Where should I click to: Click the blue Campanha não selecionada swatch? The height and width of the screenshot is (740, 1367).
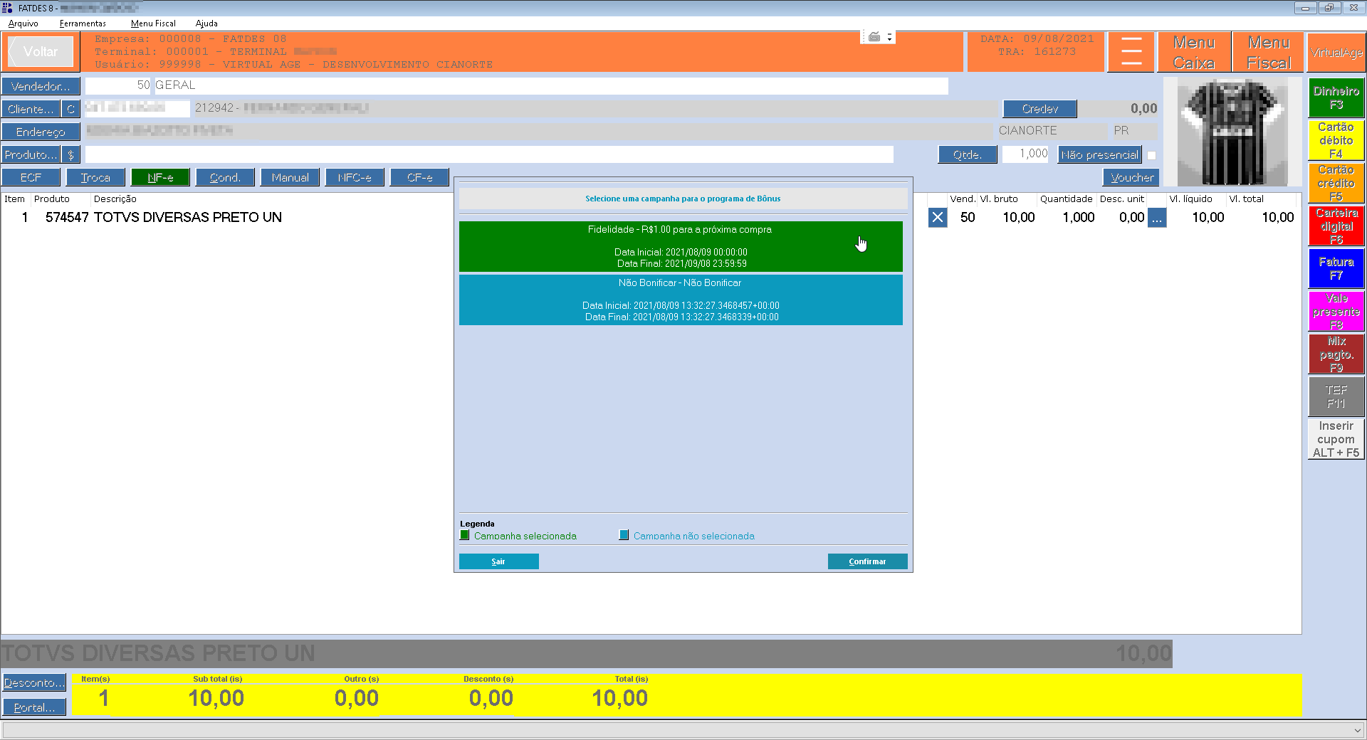coord(624,535)
